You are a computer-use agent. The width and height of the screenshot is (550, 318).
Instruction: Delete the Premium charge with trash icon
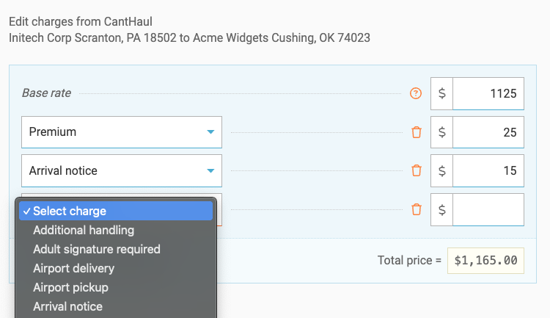pyautogui.click(x=417, y=132)
